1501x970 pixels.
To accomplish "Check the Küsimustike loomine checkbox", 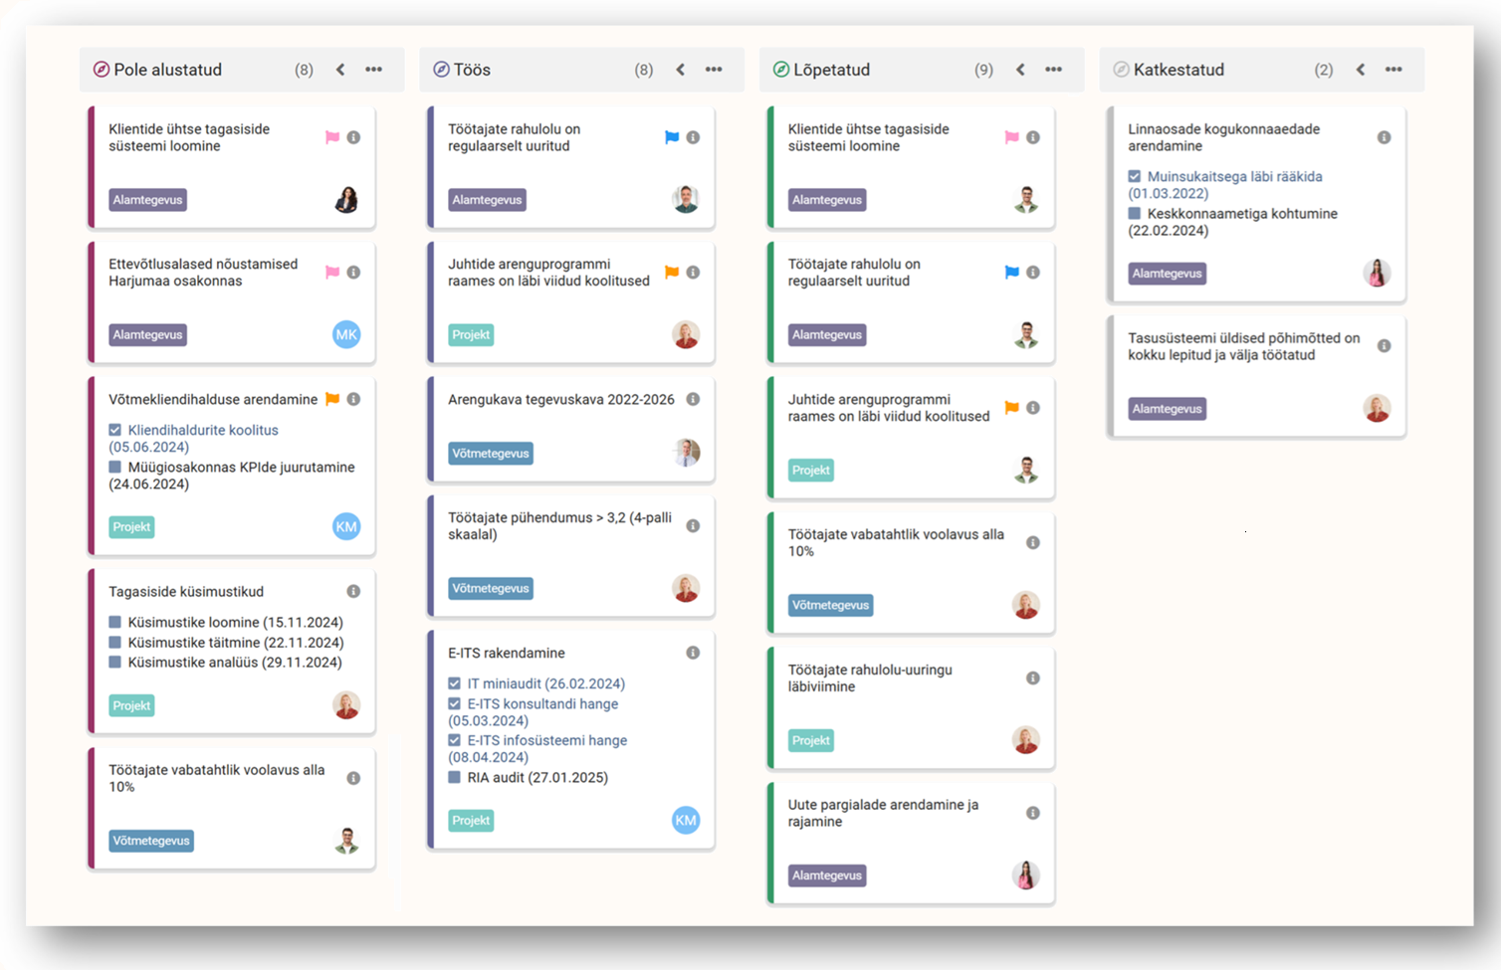I will click(115, 623).
